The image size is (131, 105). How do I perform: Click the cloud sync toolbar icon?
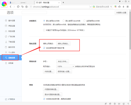click(x=119, y=7)
